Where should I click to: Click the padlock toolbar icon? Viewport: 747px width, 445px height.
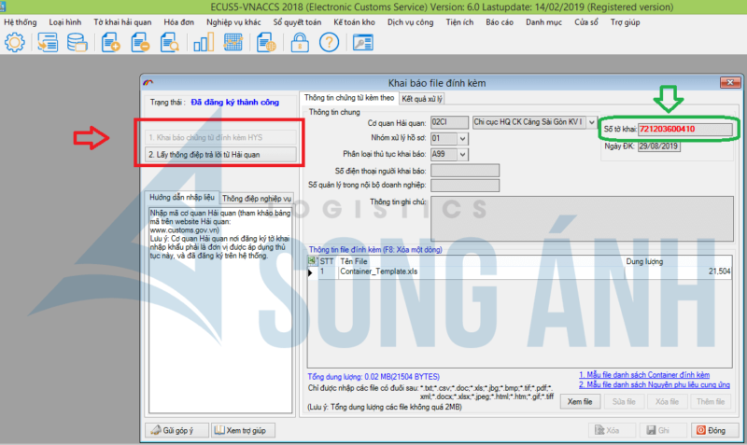point(300,42)
